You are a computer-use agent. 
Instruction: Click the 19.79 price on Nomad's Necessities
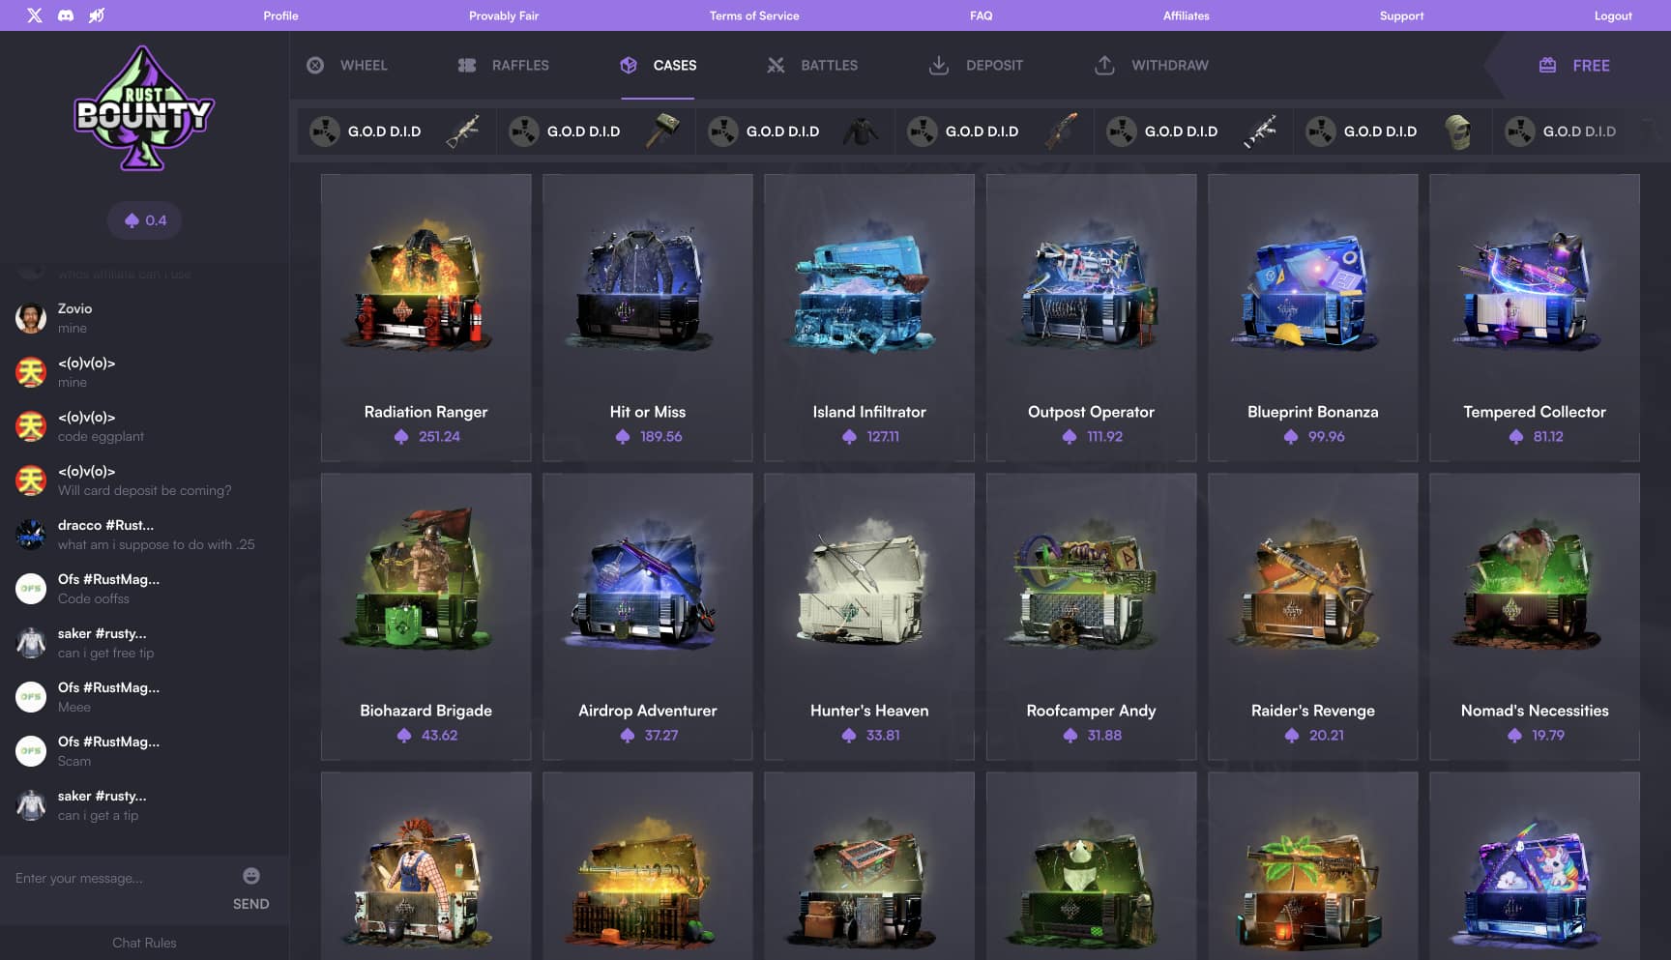pos(1548,735)
